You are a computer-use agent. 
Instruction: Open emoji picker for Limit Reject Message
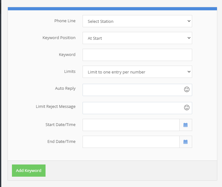tap(187, 108)
